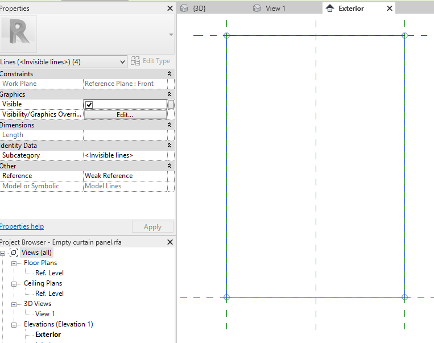This screenshot has height=343, width=434.
Task: Close the Project Browser panel
Action: (170, 242)
